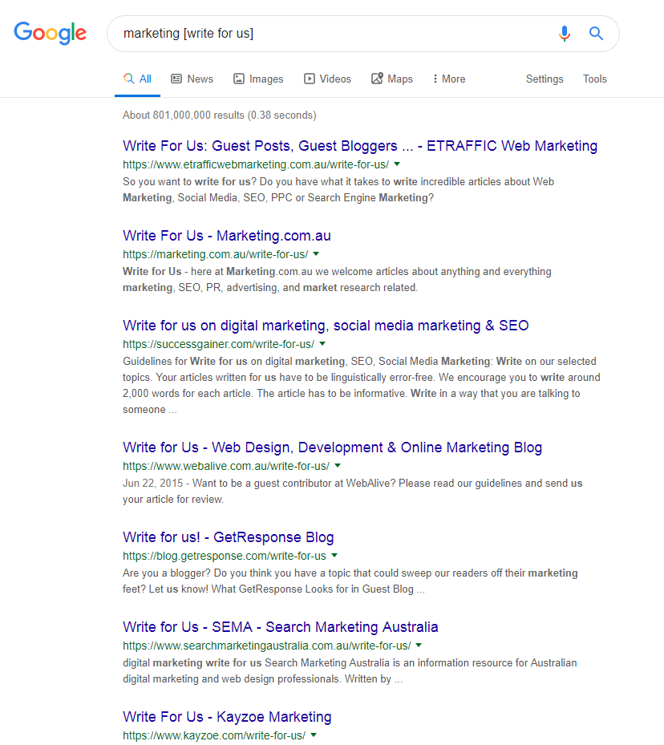Click the searchmarketingaustralia.com.au green URL text
The width and height of the screenshot is (664, 745).
[267, 646]
